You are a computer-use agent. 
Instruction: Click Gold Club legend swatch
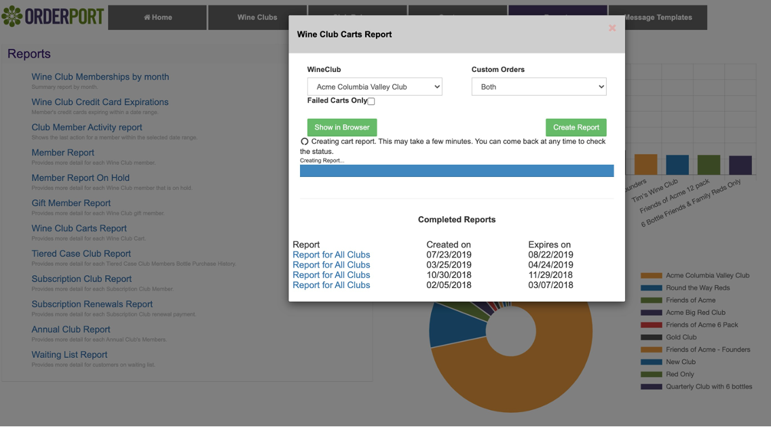point(651,337)
